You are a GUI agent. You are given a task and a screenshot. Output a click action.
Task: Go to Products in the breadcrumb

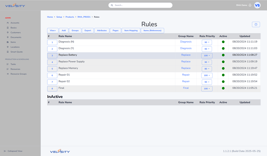coord(70,17)
